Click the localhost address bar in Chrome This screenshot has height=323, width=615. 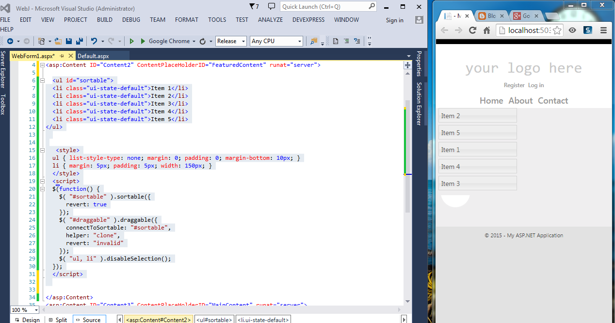click(529, 30)
